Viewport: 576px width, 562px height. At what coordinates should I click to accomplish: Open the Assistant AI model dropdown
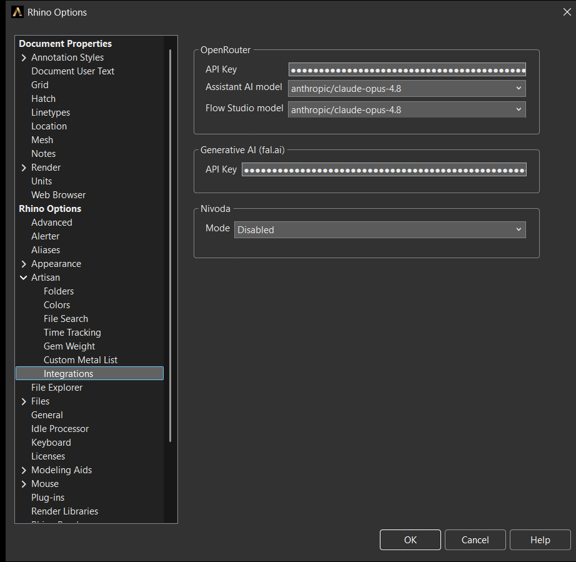pos(407,89)
